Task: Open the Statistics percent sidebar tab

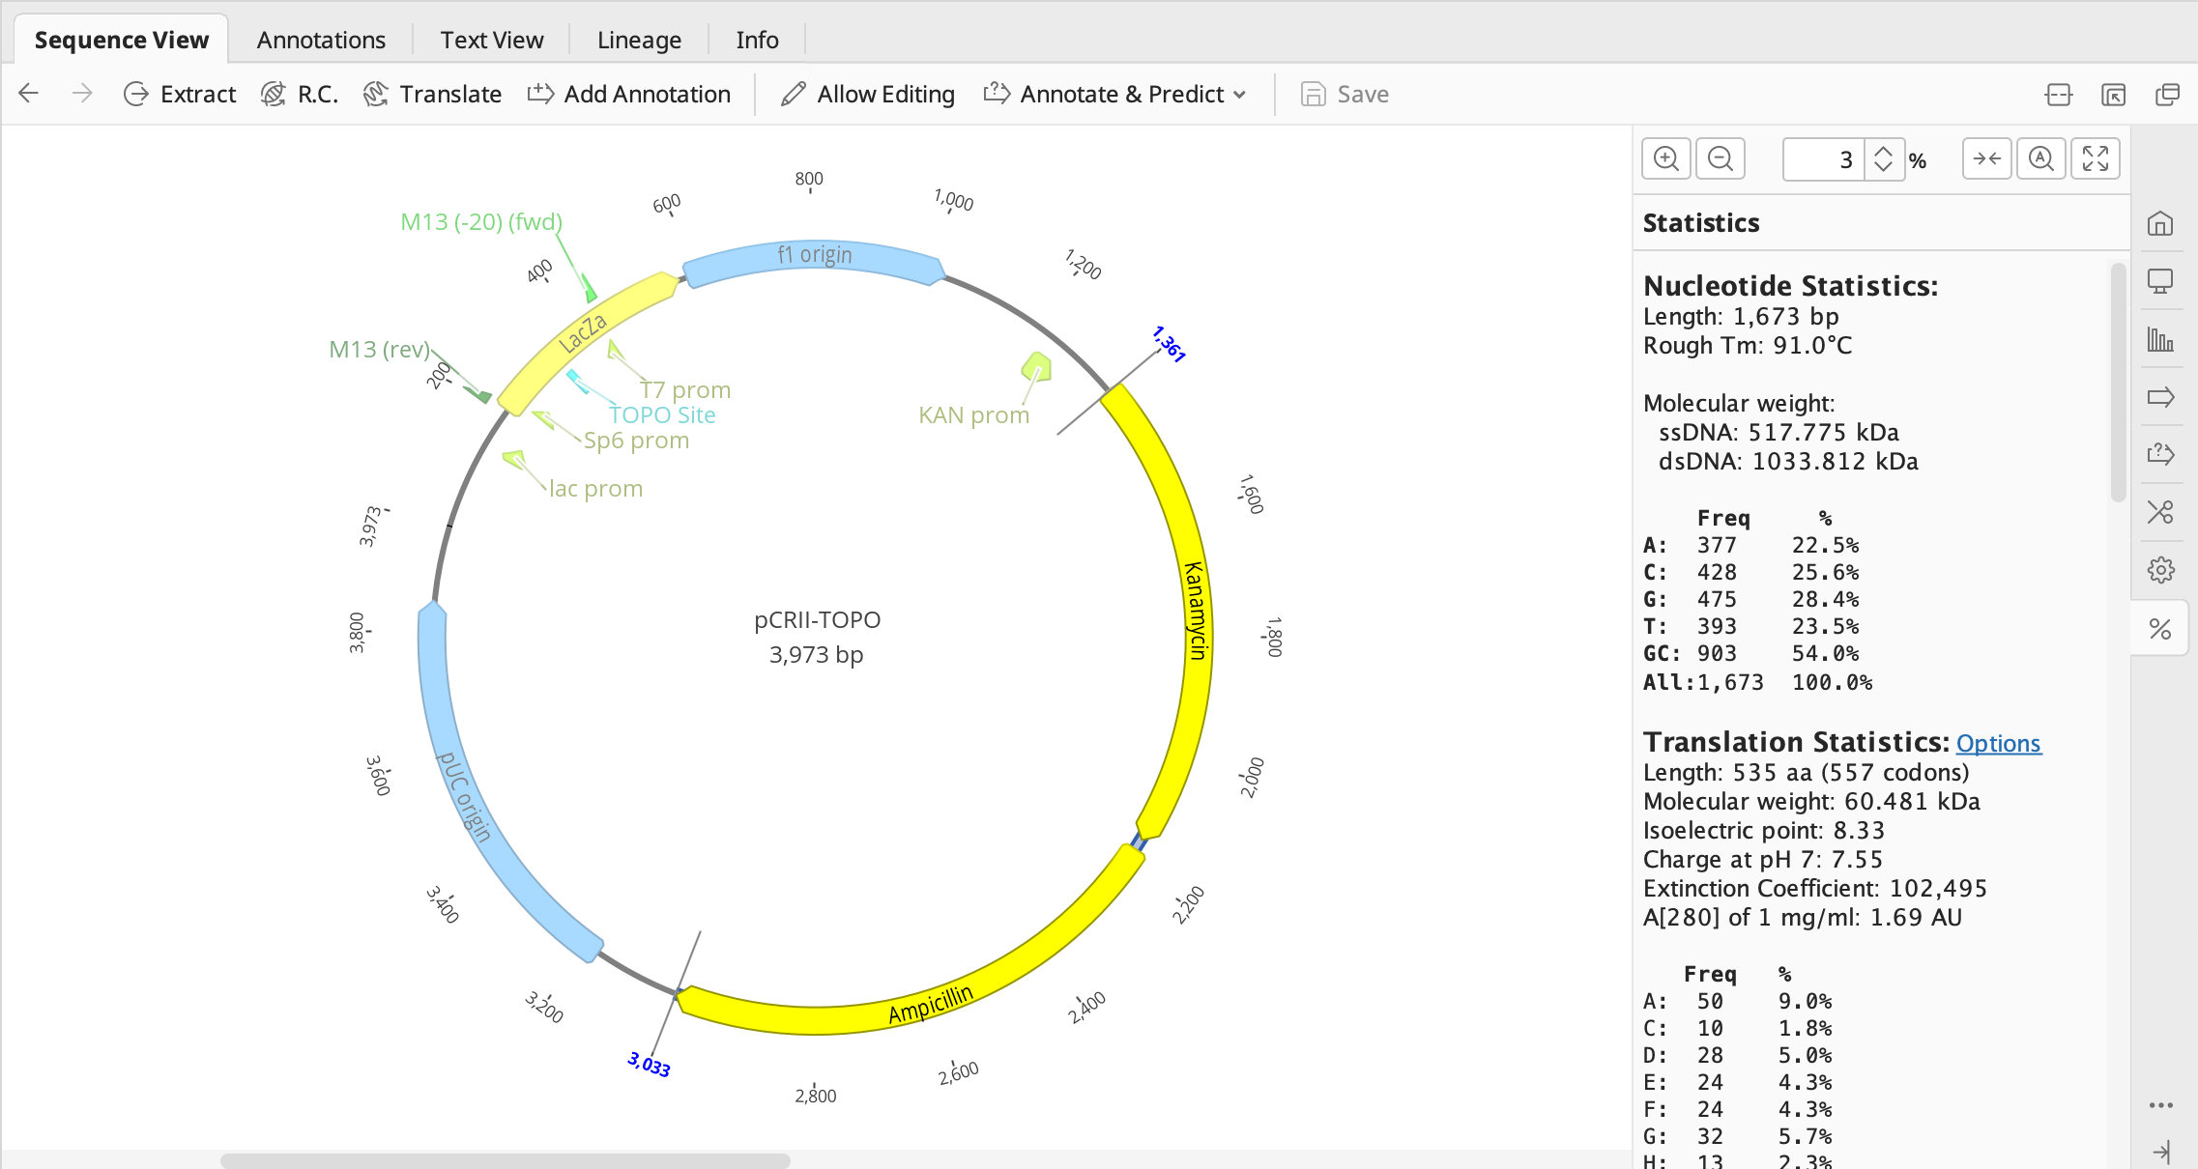Action: (2160, 629)
